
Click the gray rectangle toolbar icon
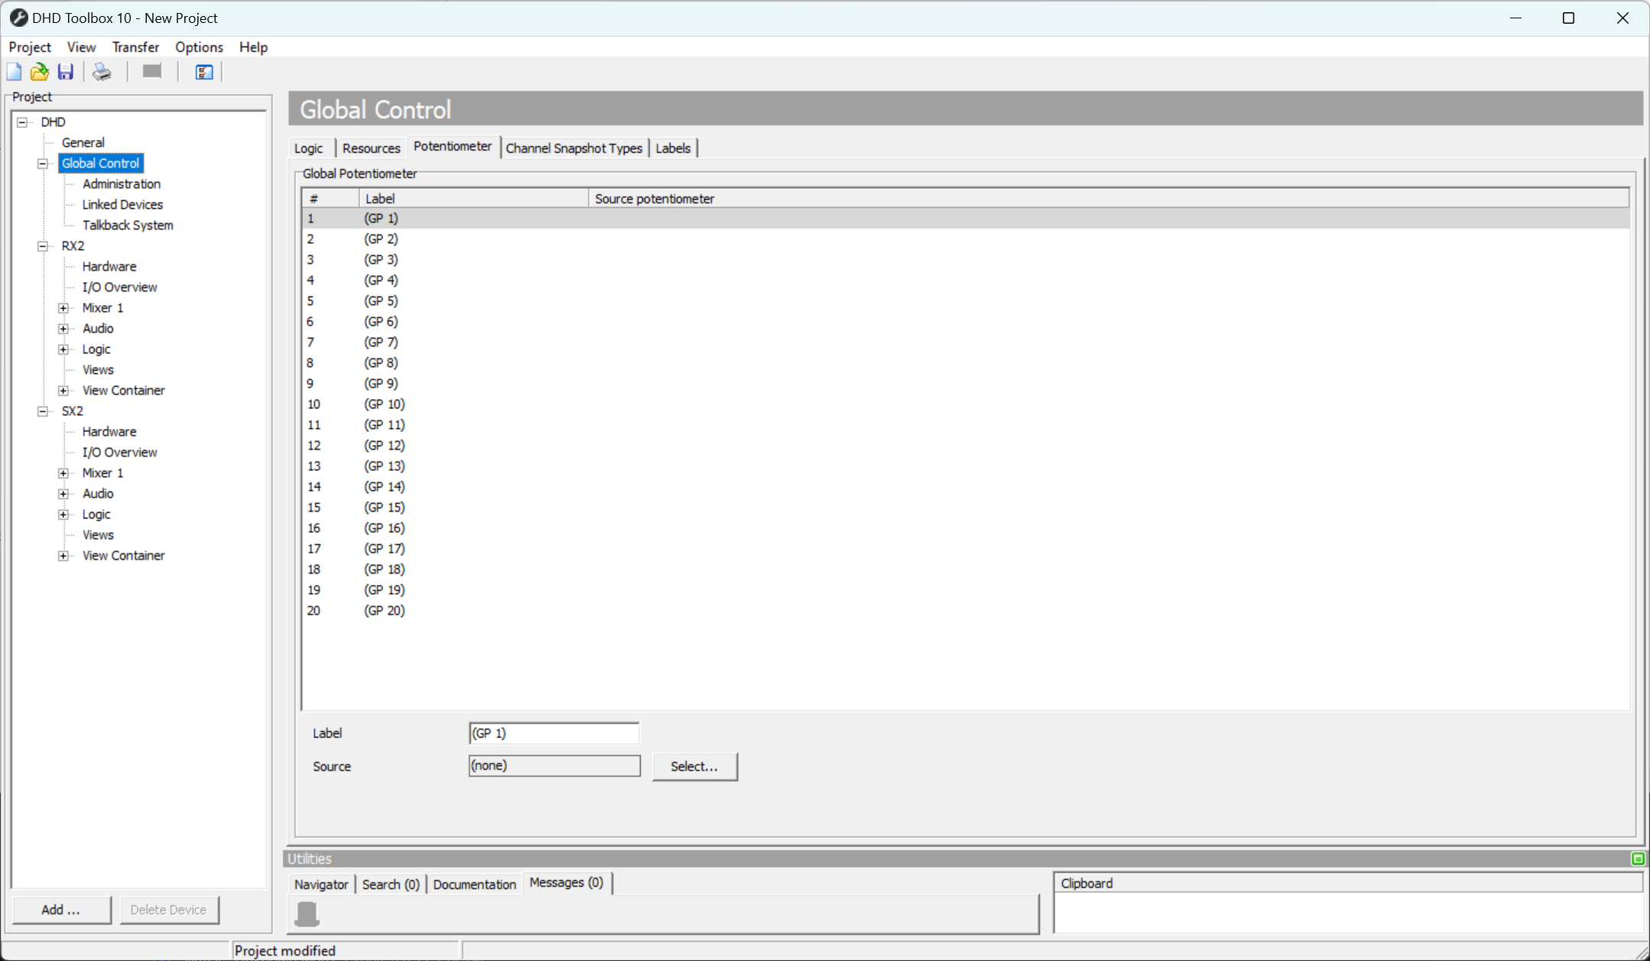pos(152,71)
